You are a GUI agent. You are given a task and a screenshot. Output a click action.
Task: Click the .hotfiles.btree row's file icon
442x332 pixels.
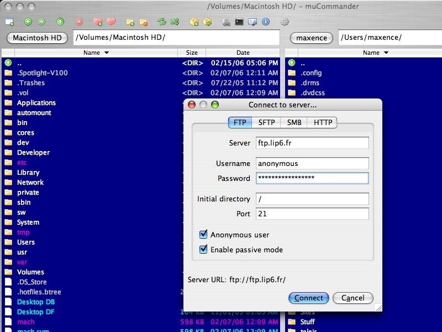(8, 292)
